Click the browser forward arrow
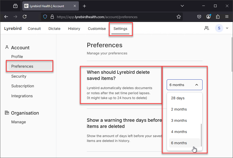Screen dimensions: 233x158 tap(15, 17)
